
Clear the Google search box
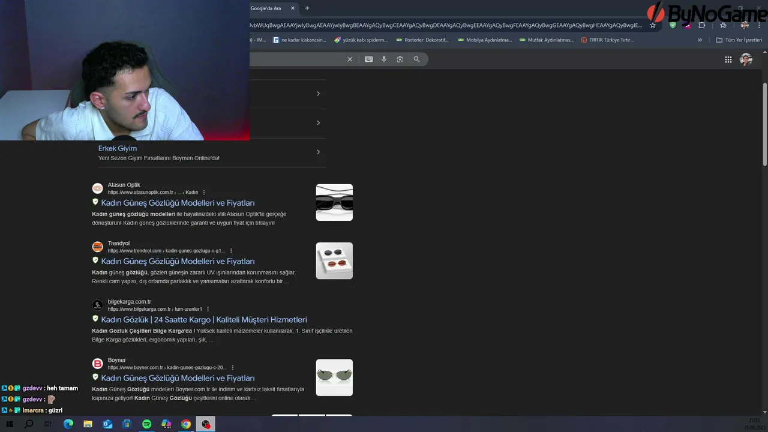pos(350,59)
